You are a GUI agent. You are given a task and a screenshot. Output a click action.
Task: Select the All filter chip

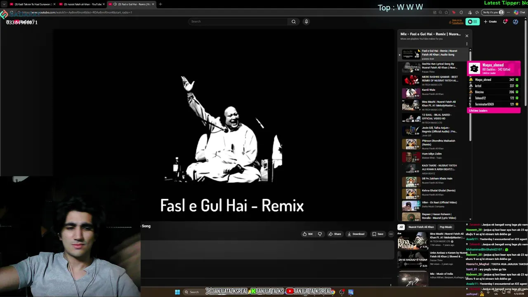[x=401, y=227]
